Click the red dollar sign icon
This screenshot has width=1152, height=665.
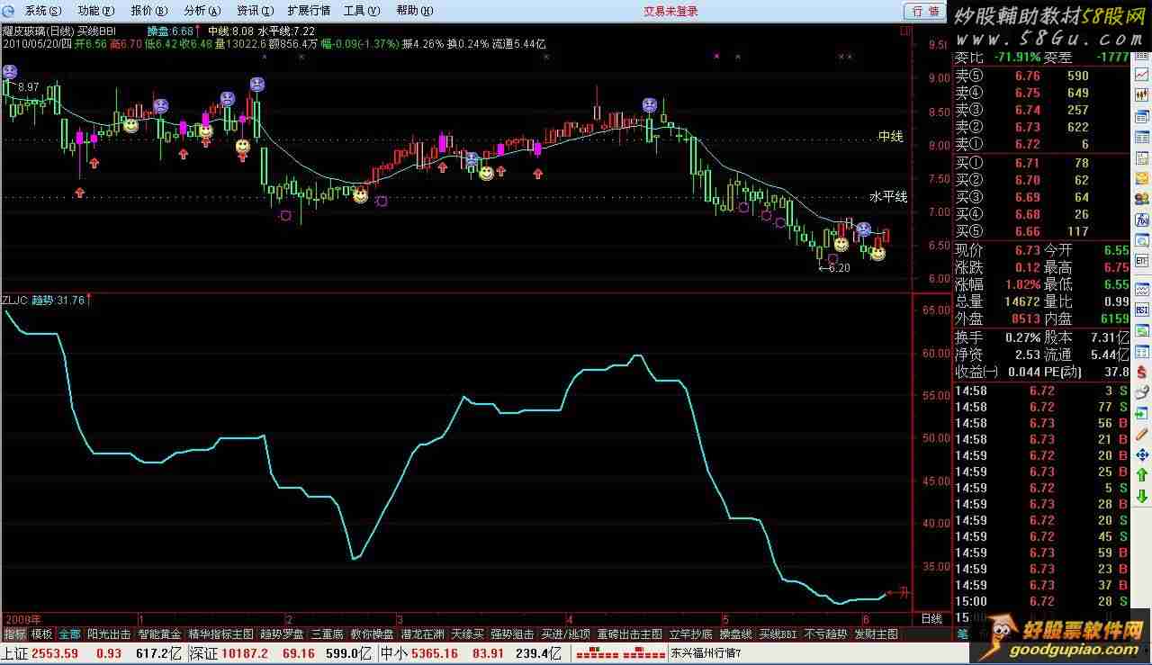pyautogui.click(x=1141, y=372)
